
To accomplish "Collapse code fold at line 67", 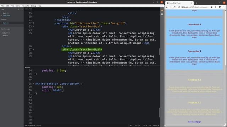I will point(33,49).
